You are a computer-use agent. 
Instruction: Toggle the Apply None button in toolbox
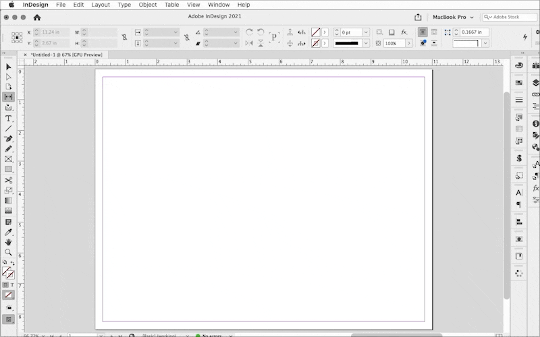point(8,295)
